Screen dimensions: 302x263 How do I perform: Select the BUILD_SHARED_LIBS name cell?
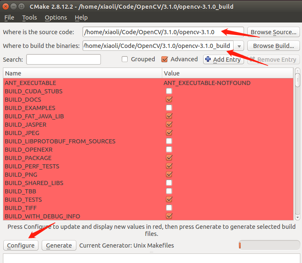click(34, 183)
